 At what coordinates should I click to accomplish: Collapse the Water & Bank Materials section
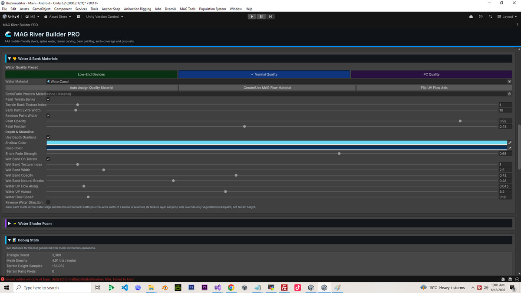[10, 59]
